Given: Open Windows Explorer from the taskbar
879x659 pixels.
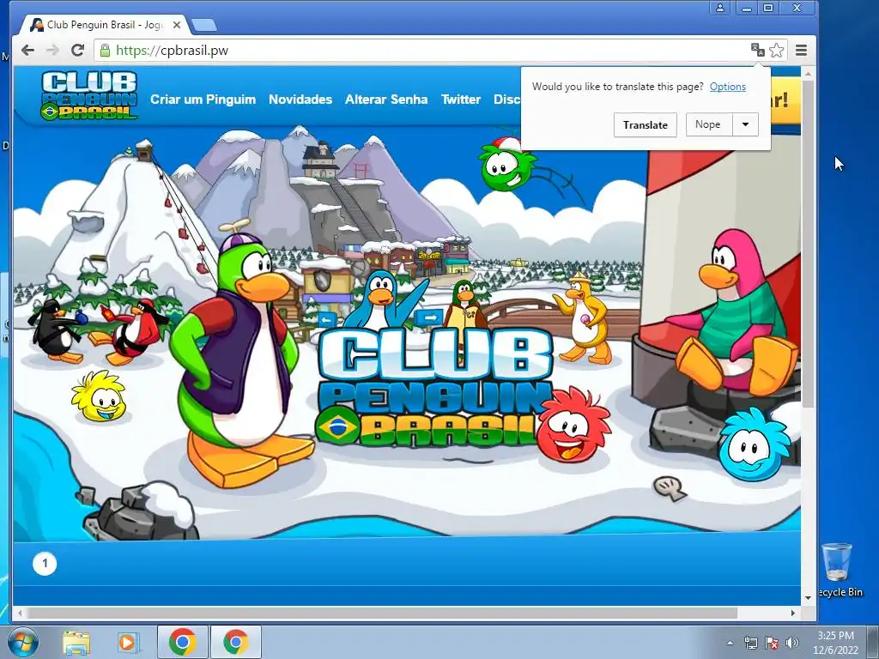Looking at the screenshot, I should pyautogui.click(x=76, y=642).
